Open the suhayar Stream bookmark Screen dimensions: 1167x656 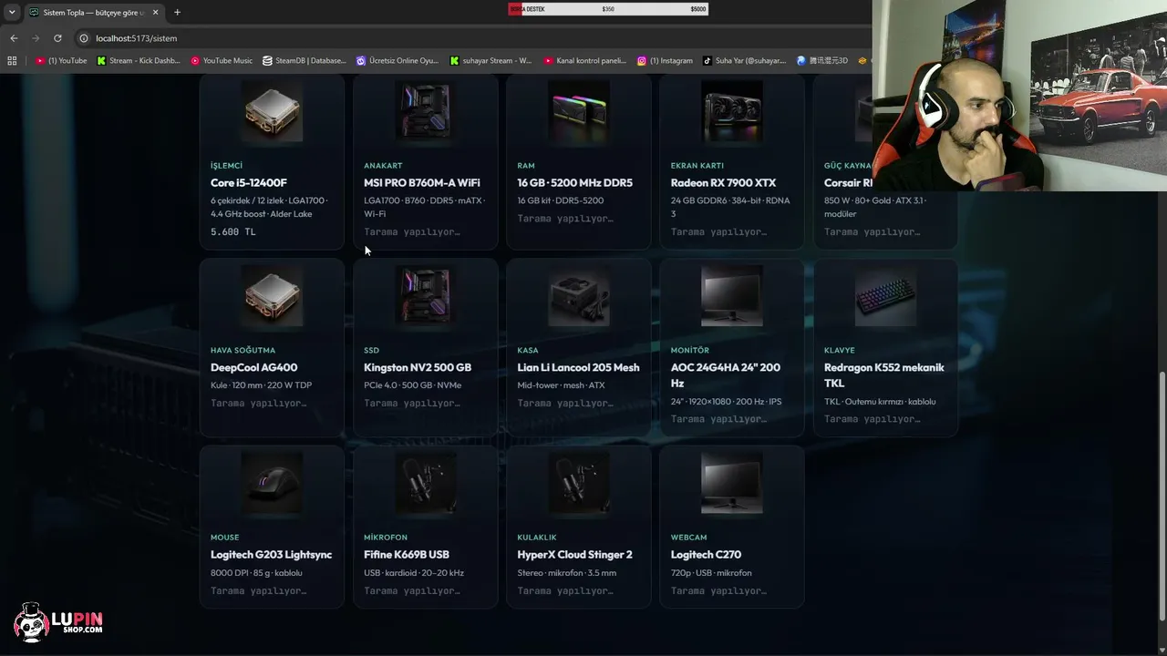click(x=491, y=61)
